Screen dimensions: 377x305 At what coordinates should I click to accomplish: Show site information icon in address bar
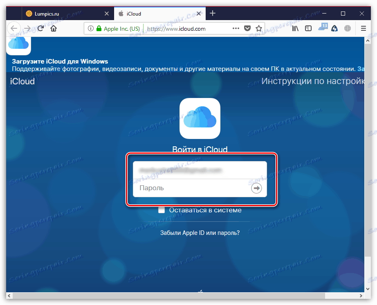click(x=91, y=28)
